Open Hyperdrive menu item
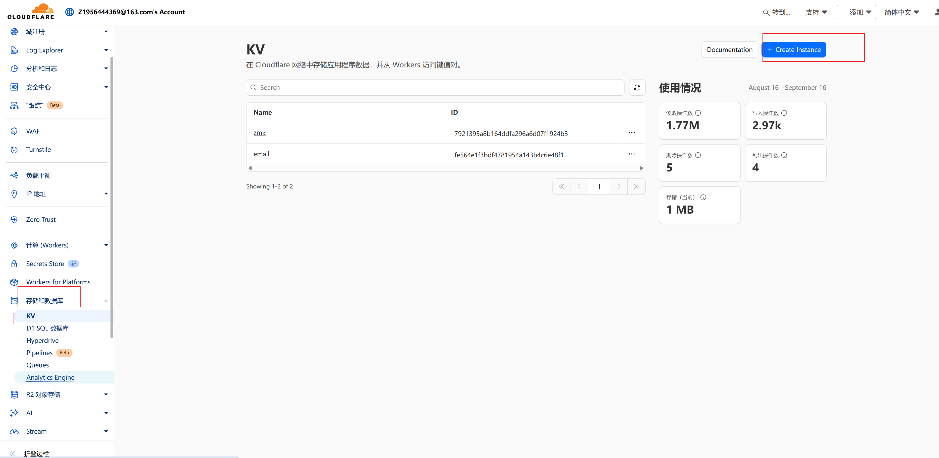This screenshot has height=458, width=939. click(42, 340)
